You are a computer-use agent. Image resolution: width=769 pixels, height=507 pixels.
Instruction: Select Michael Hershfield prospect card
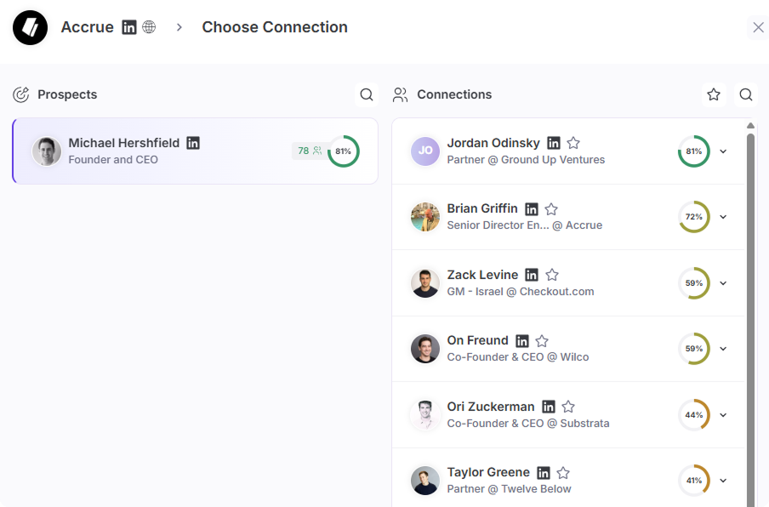195,151
